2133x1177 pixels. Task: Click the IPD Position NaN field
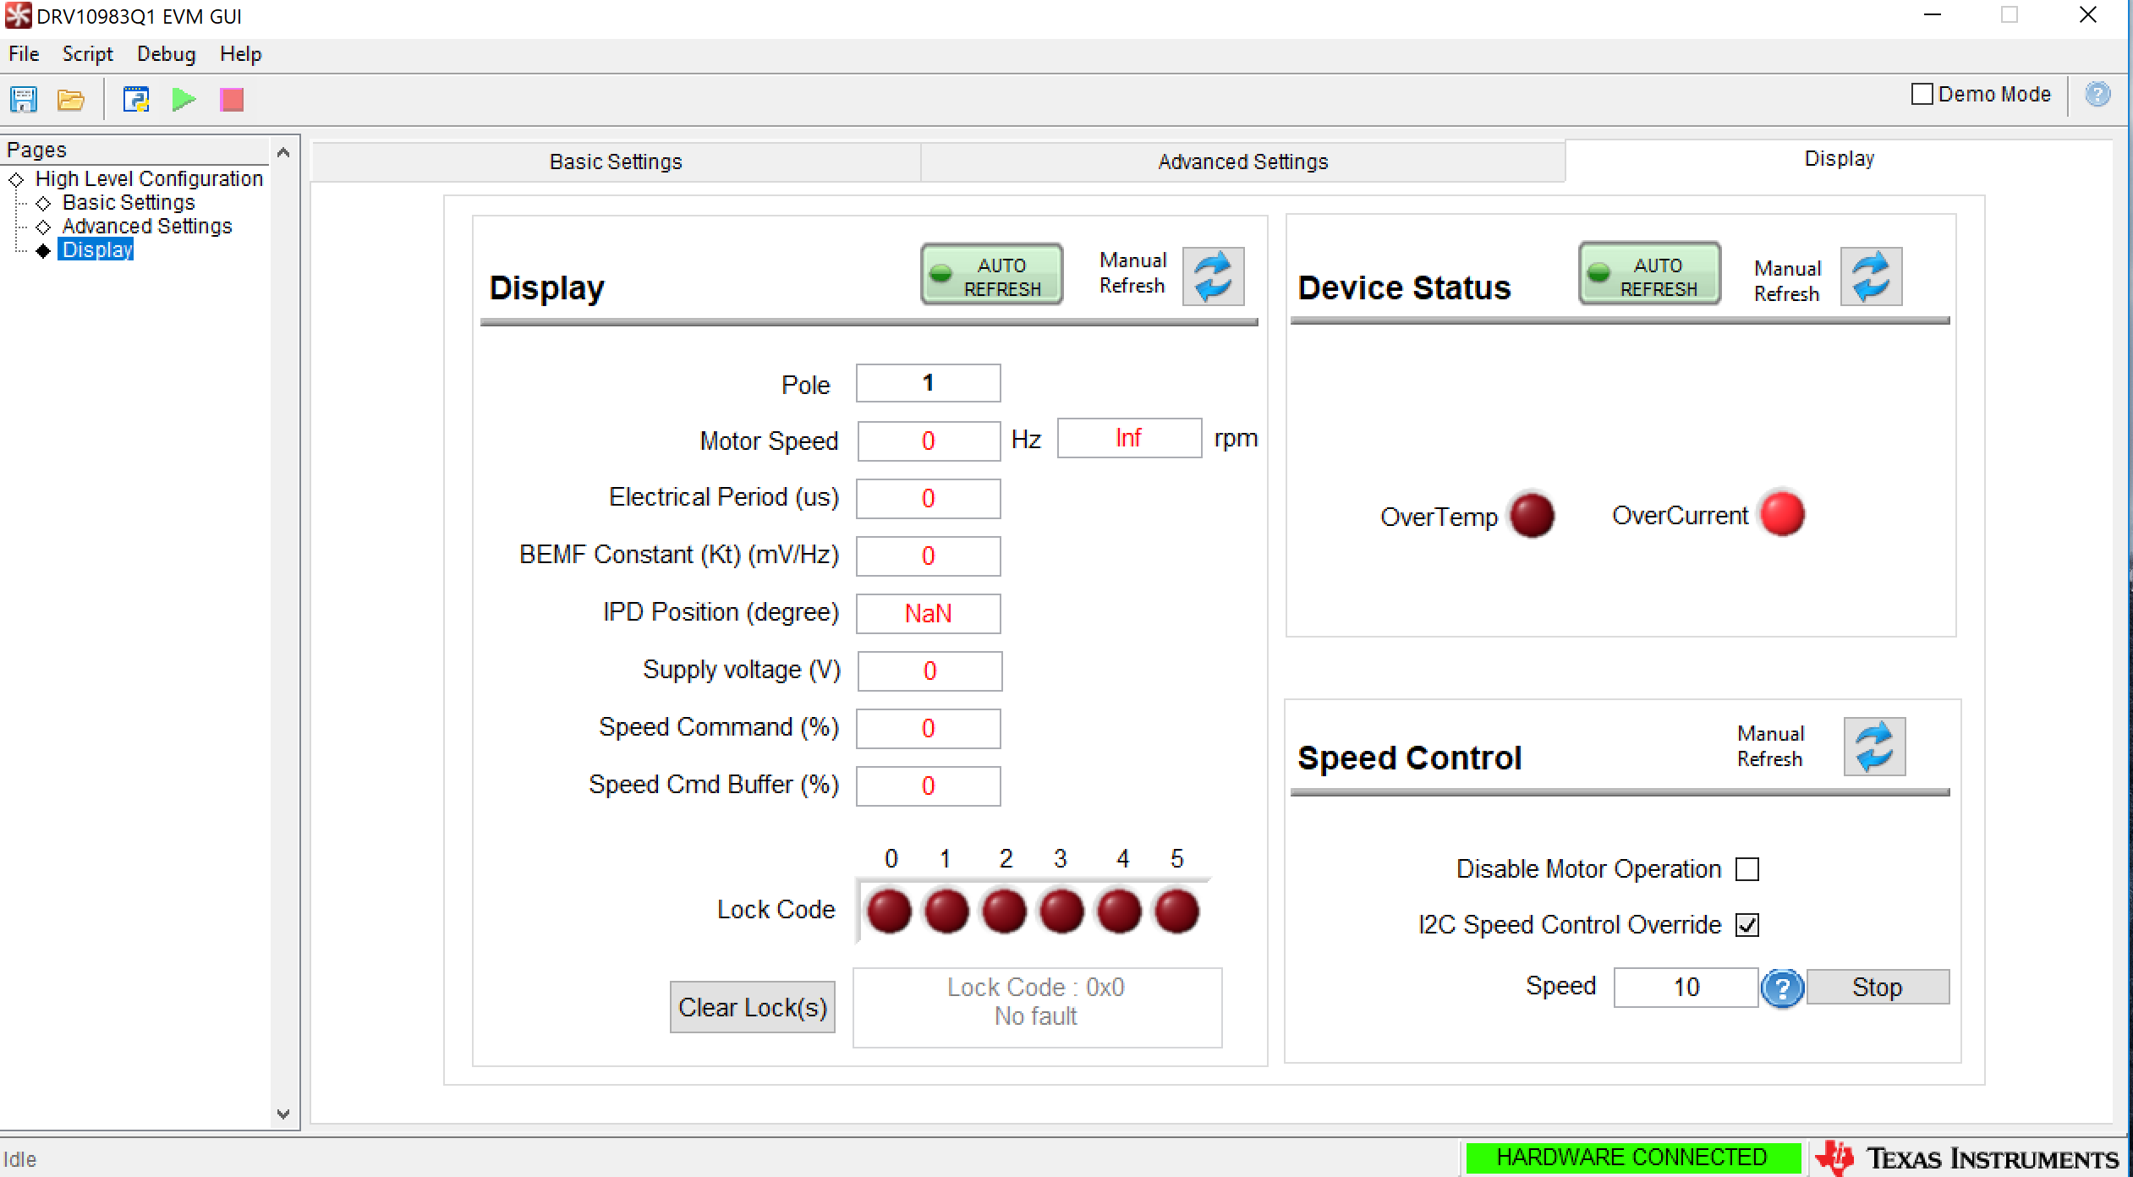(928, 613)
